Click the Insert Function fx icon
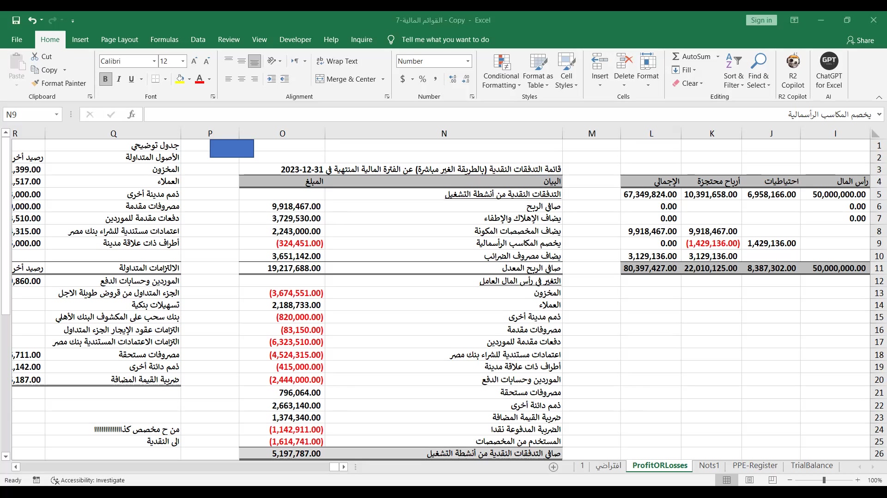The height and width of the screenshot is (498, 887). click(131, 114)
